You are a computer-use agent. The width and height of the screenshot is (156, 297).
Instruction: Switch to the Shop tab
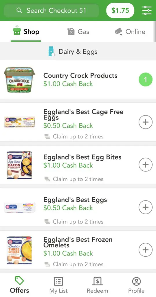point(26,32)
